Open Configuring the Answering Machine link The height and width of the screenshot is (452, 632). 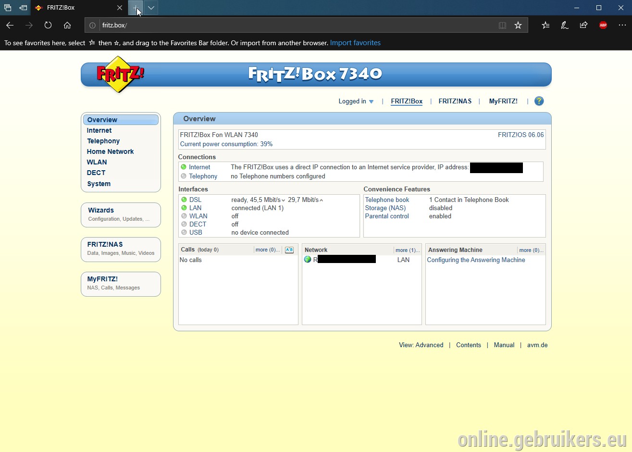[476, 260]
